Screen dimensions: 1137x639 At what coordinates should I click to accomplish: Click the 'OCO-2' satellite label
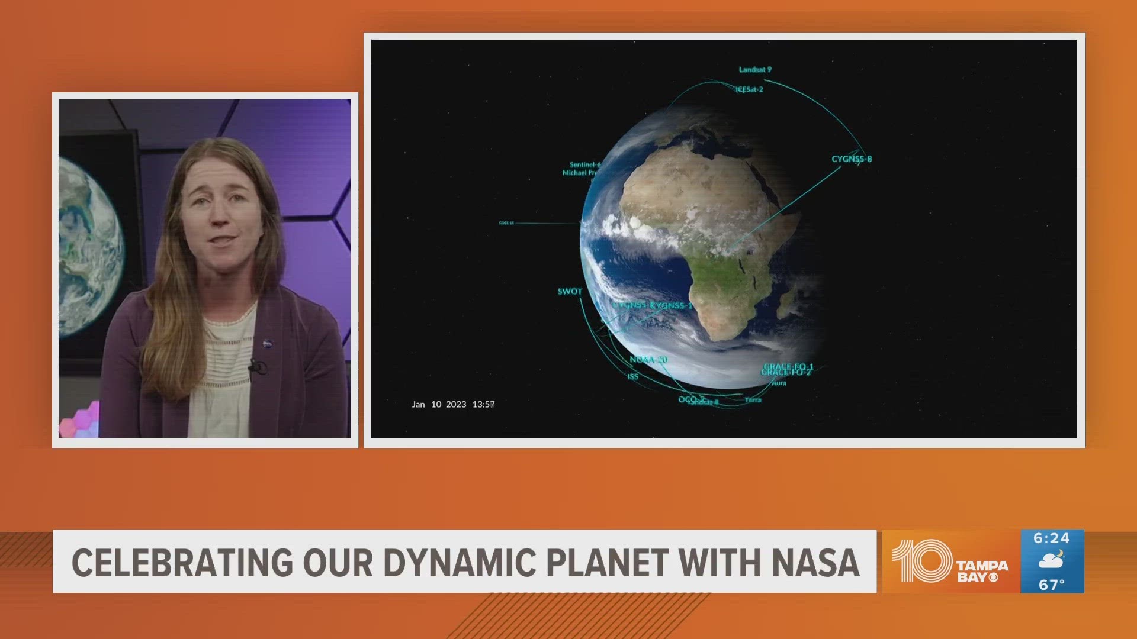(692, 399)
